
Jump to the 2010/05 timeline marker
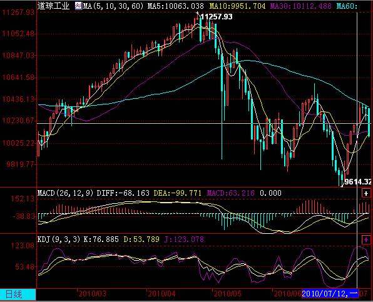(x=228, y=294)
